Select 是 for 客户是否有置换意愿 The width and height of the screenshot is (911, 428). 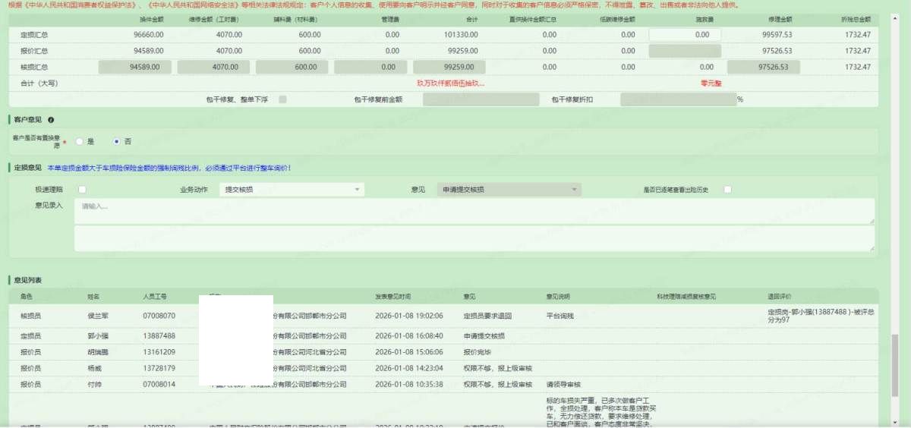79,141
